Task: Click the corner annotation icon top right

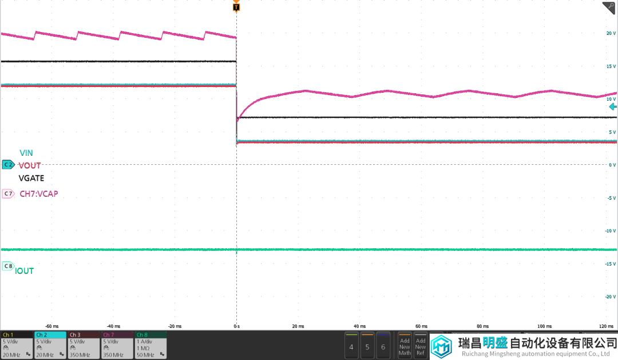Action: pyautogui.click(x=609, y=7)
